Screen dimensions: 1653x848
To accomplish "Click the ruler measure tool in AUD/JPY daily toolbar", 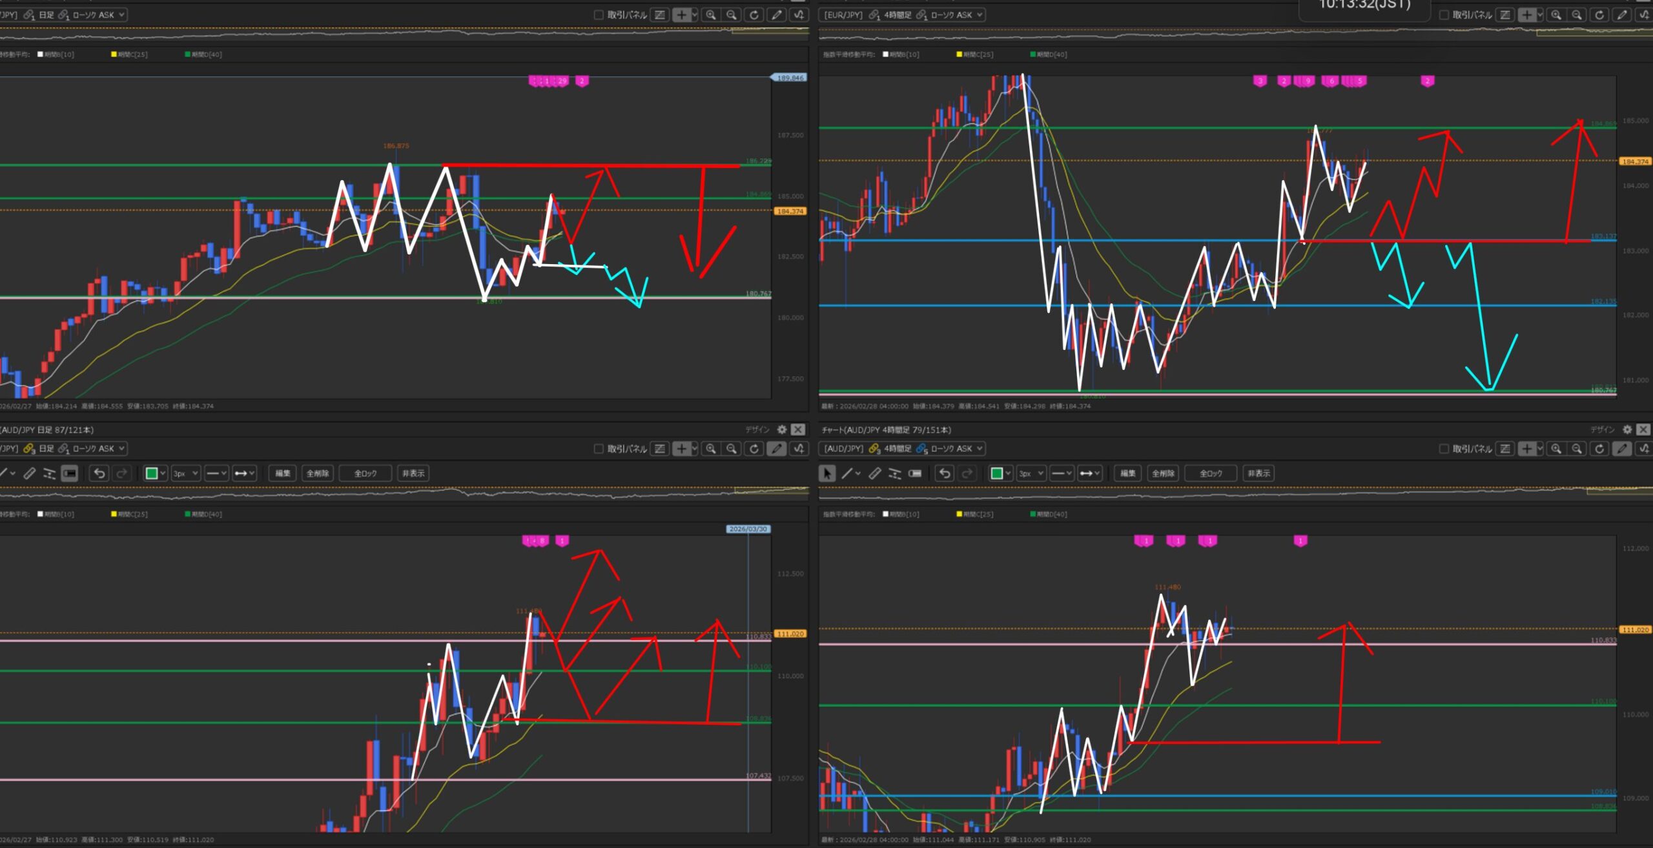I will [30, 473].
